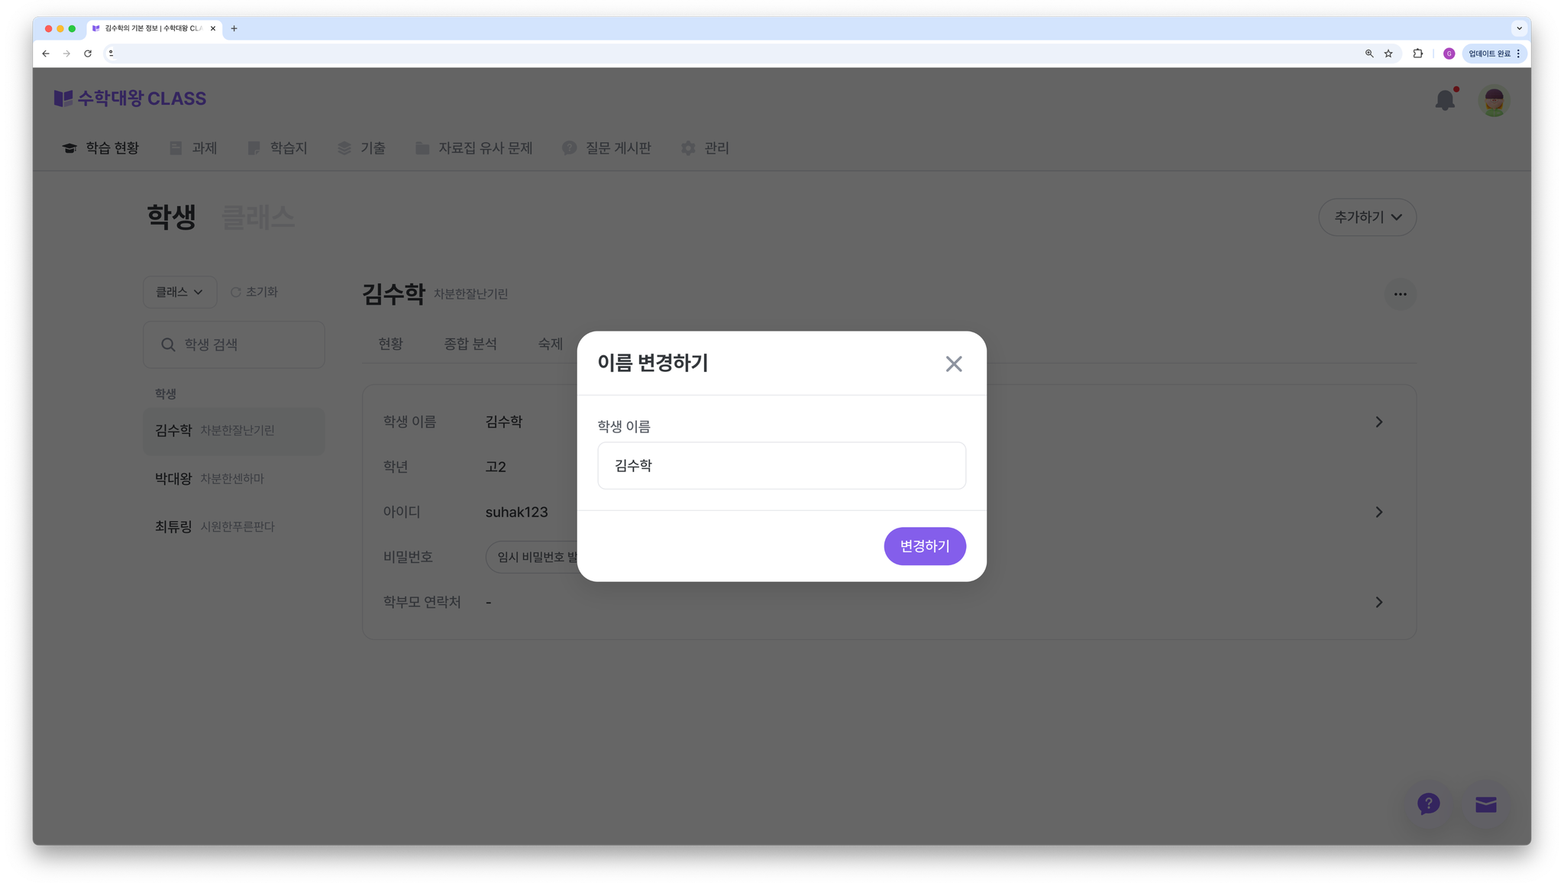Select student 최튜링 in list
Viewport: 1564px width, 883px height.
(x=234, y=527)
